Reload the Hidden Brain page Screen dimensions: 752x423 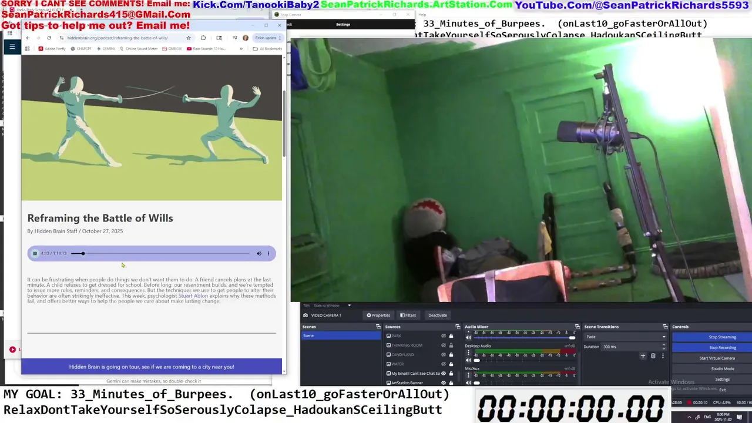point(49,38)
